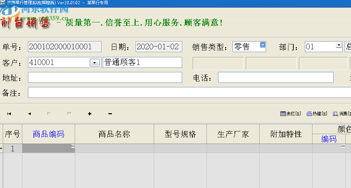Expand 客户 code dropdown arrow
The height and width of the screenshot is (188, 351).
click(x=95, y=63)
